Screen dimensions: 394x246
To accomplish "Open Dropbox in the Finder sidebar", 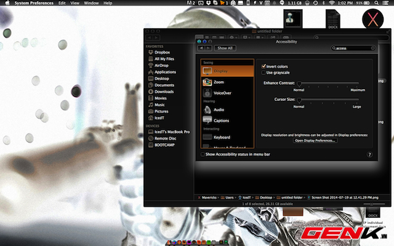I will (x=159, y=52).
